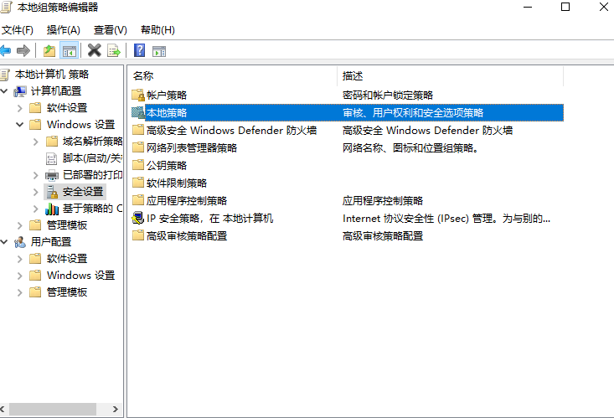Open the 文件(F) menu
Viewport: 614px width, 418px height.
(17, 30)
